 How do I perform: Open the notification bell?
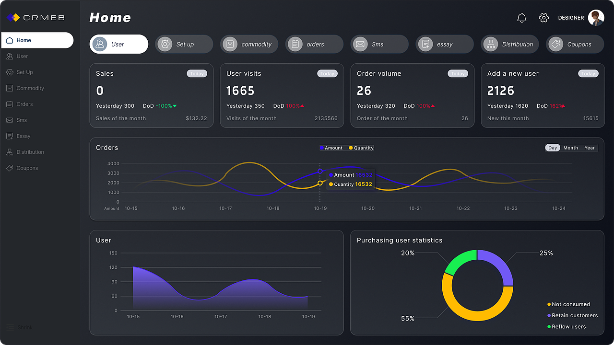point(522,18)
